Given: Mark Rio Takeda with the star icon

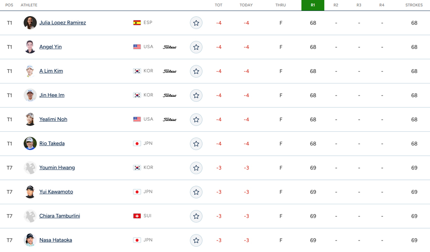Looking at the screenshot, I should pyautogui.click(x=196, y=144).
